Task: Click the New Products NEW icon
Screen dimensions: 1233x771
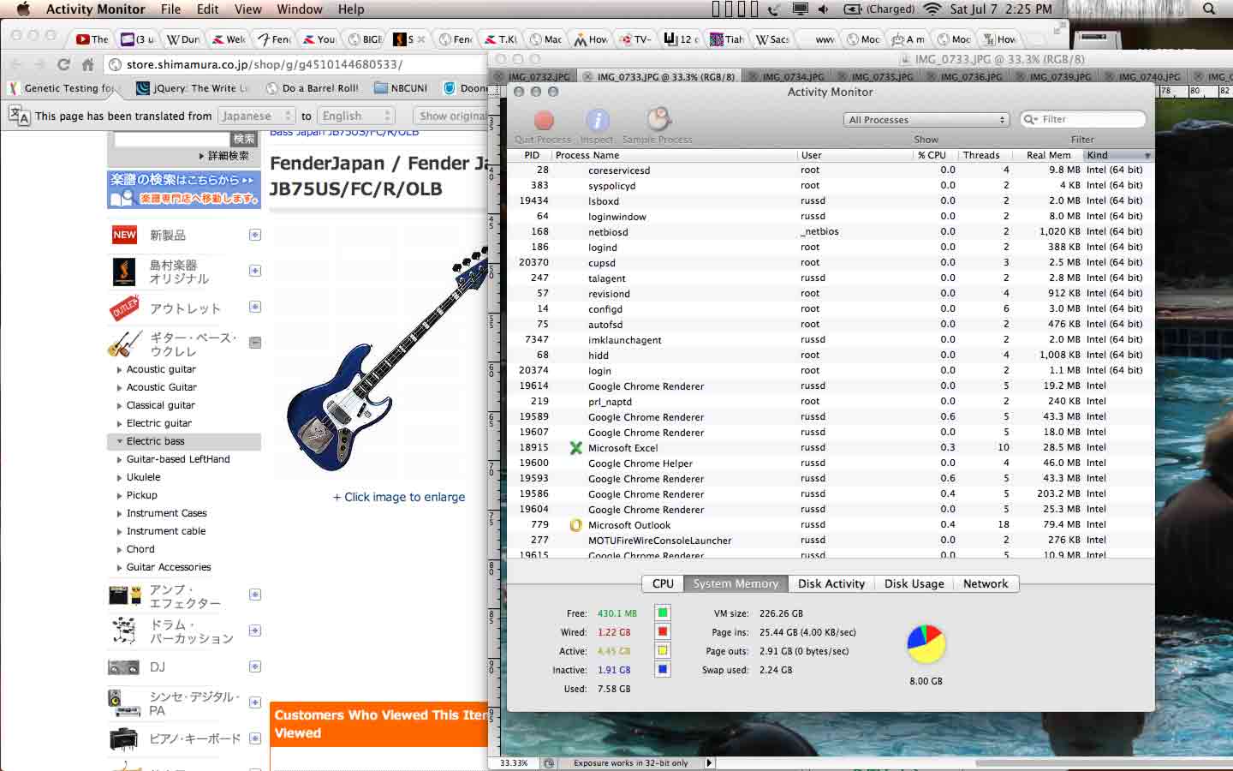Action: coord(124,235)
